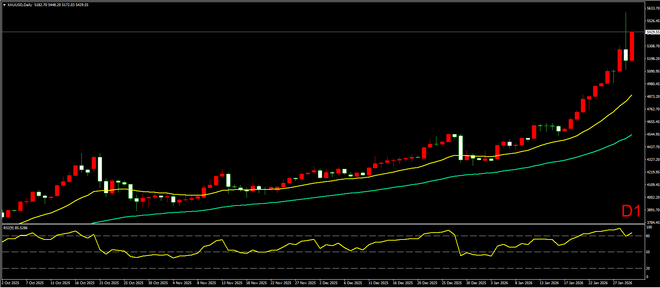Click the 4002.20 price scale label
The height and width of the screenshot is (288, 660).
pos(652,197)
